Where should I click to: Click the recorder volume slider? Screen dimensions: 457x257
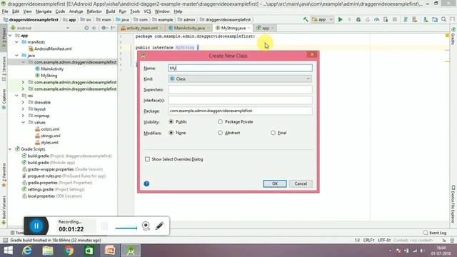126,228
